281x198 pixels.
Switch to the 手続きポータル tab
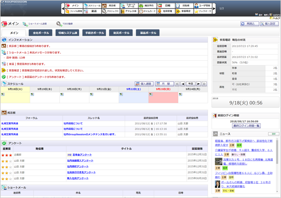(x=95, y=33)
